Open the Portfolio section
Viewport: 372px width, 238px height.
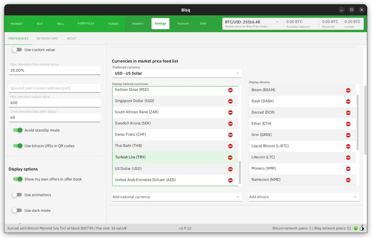86,24
